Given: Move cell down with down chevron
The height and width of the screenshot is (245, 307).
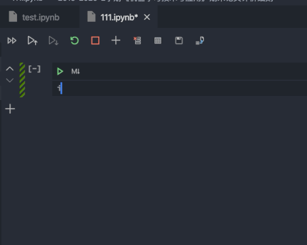Looking at the screenshot, I should click(x=10, y=80).
